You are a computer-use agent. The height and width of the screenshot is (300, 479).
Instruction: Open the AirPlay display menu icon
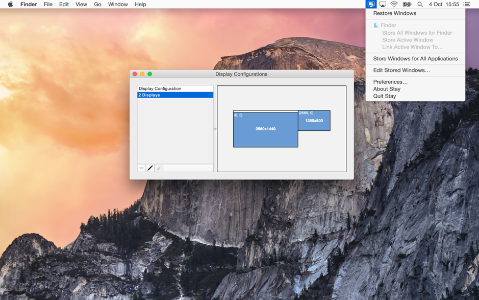coord(383,5)
